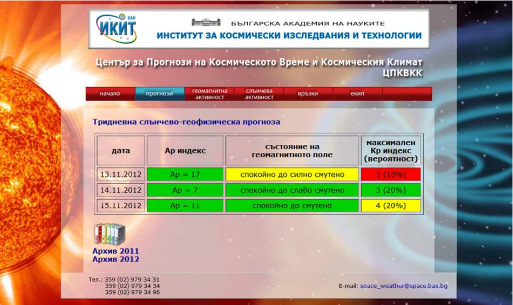Select the yellow cell спокойно до силно смутено
Viewport: 513px width, 305px height.
tap(292, 174)
